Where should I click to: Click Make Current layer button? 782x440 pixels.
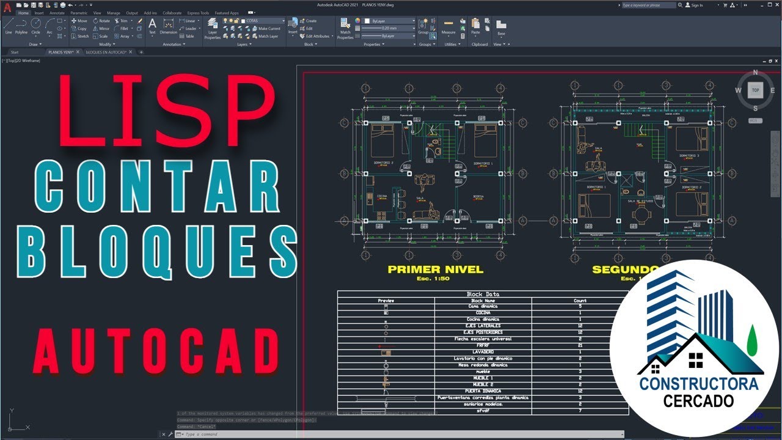tap(266, 28)
